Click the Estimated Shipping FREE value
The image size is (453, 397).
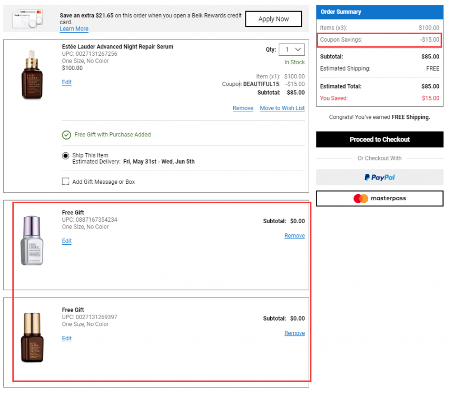(x=432, y=69)
